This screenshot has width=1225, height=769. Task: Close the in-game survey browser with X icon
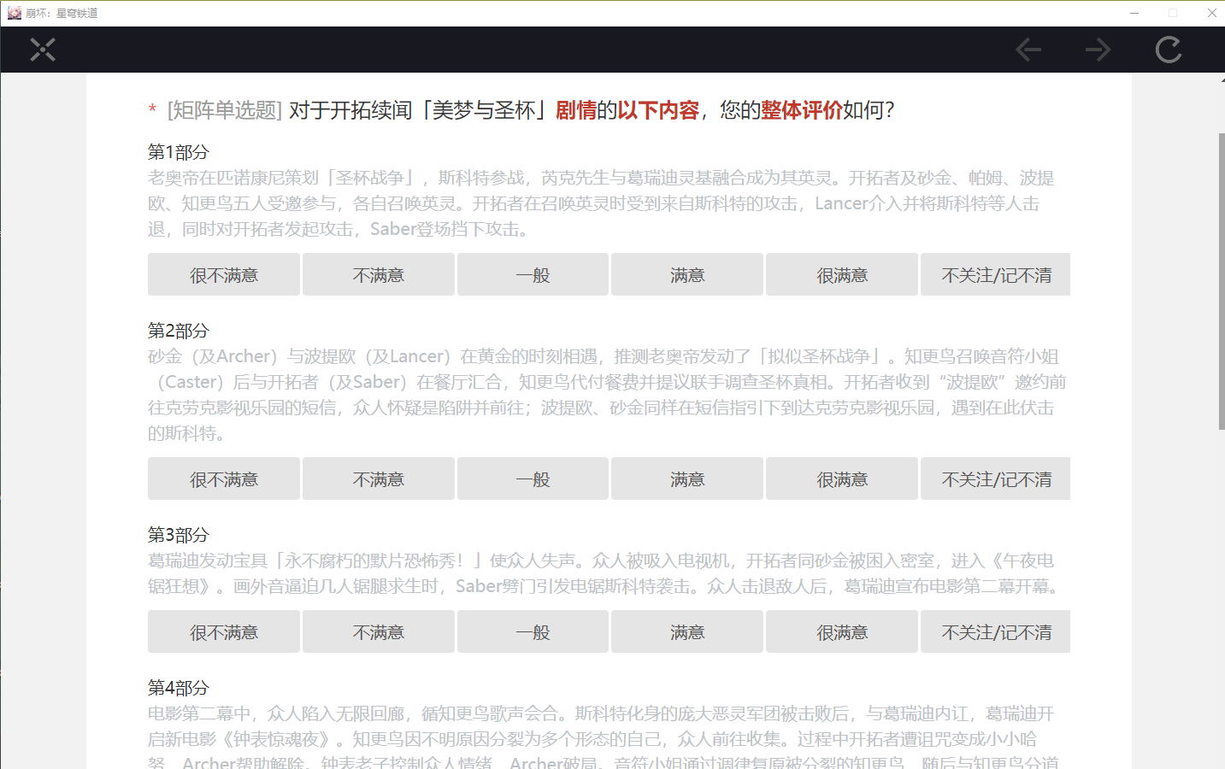pos(43,50)
